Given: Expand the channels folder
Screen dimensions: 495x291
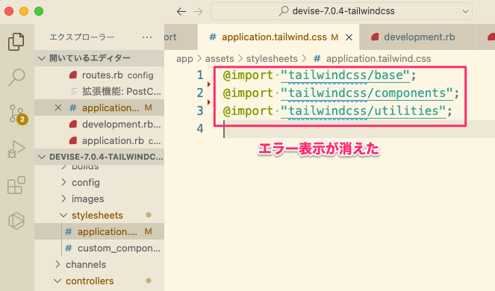Looking at the screenshot, I should click(x=99, y=264).
